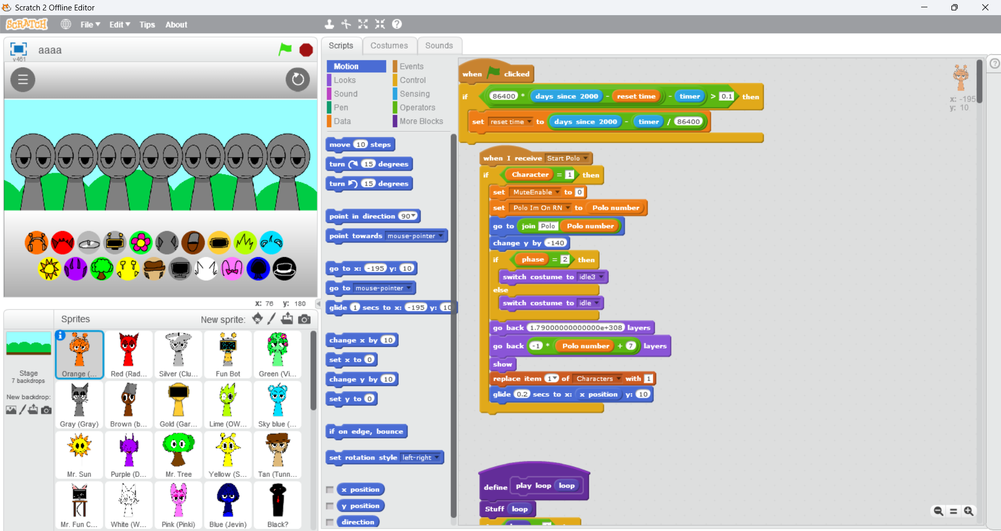Create new sprite from camera
Viewport: 1001px width, 531px height.
click(x=304, y=319)
